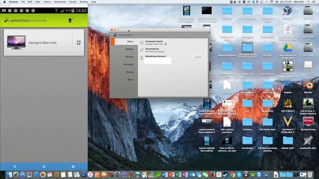
Task: Open the VirtualBox desktop icon
Action: 288,10
